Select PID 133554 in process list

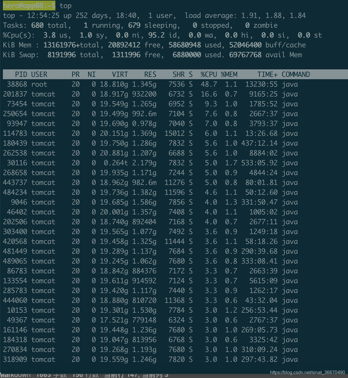click(x=15, y=281)
